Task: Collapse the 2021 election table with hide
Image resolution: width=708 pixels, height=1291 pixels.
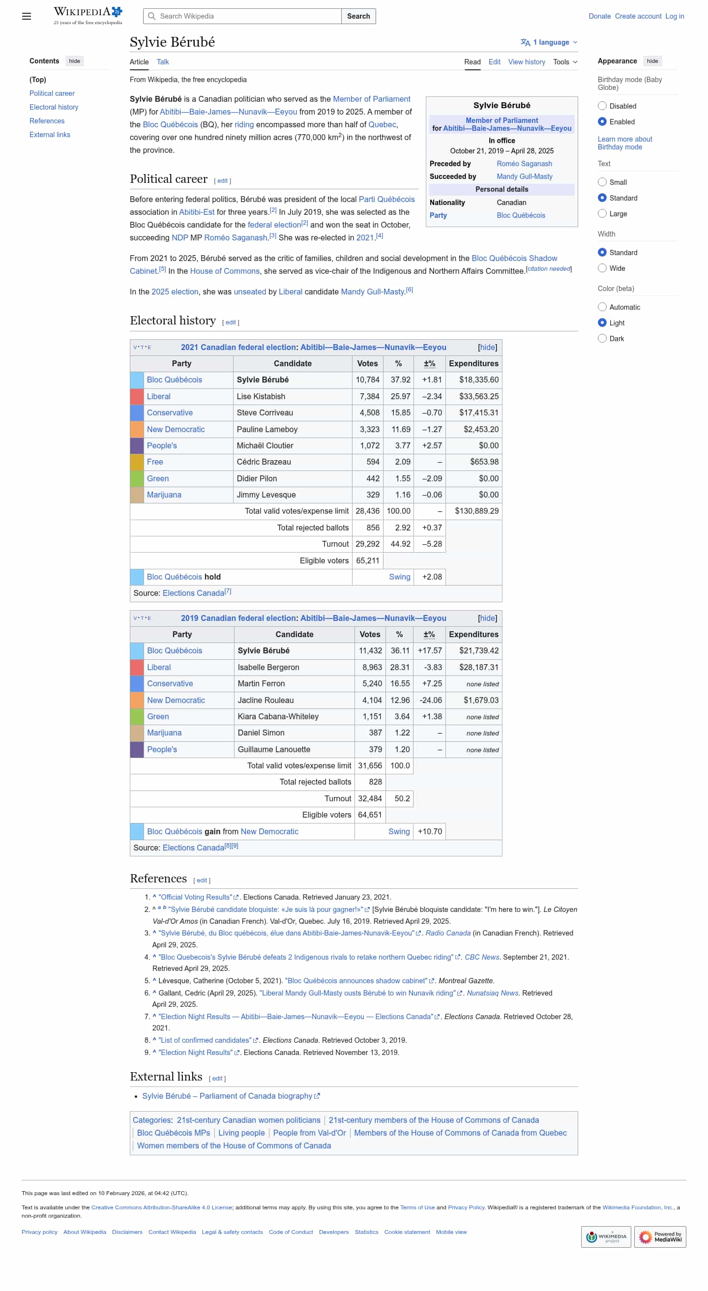Action: click(x=487, y=347)
